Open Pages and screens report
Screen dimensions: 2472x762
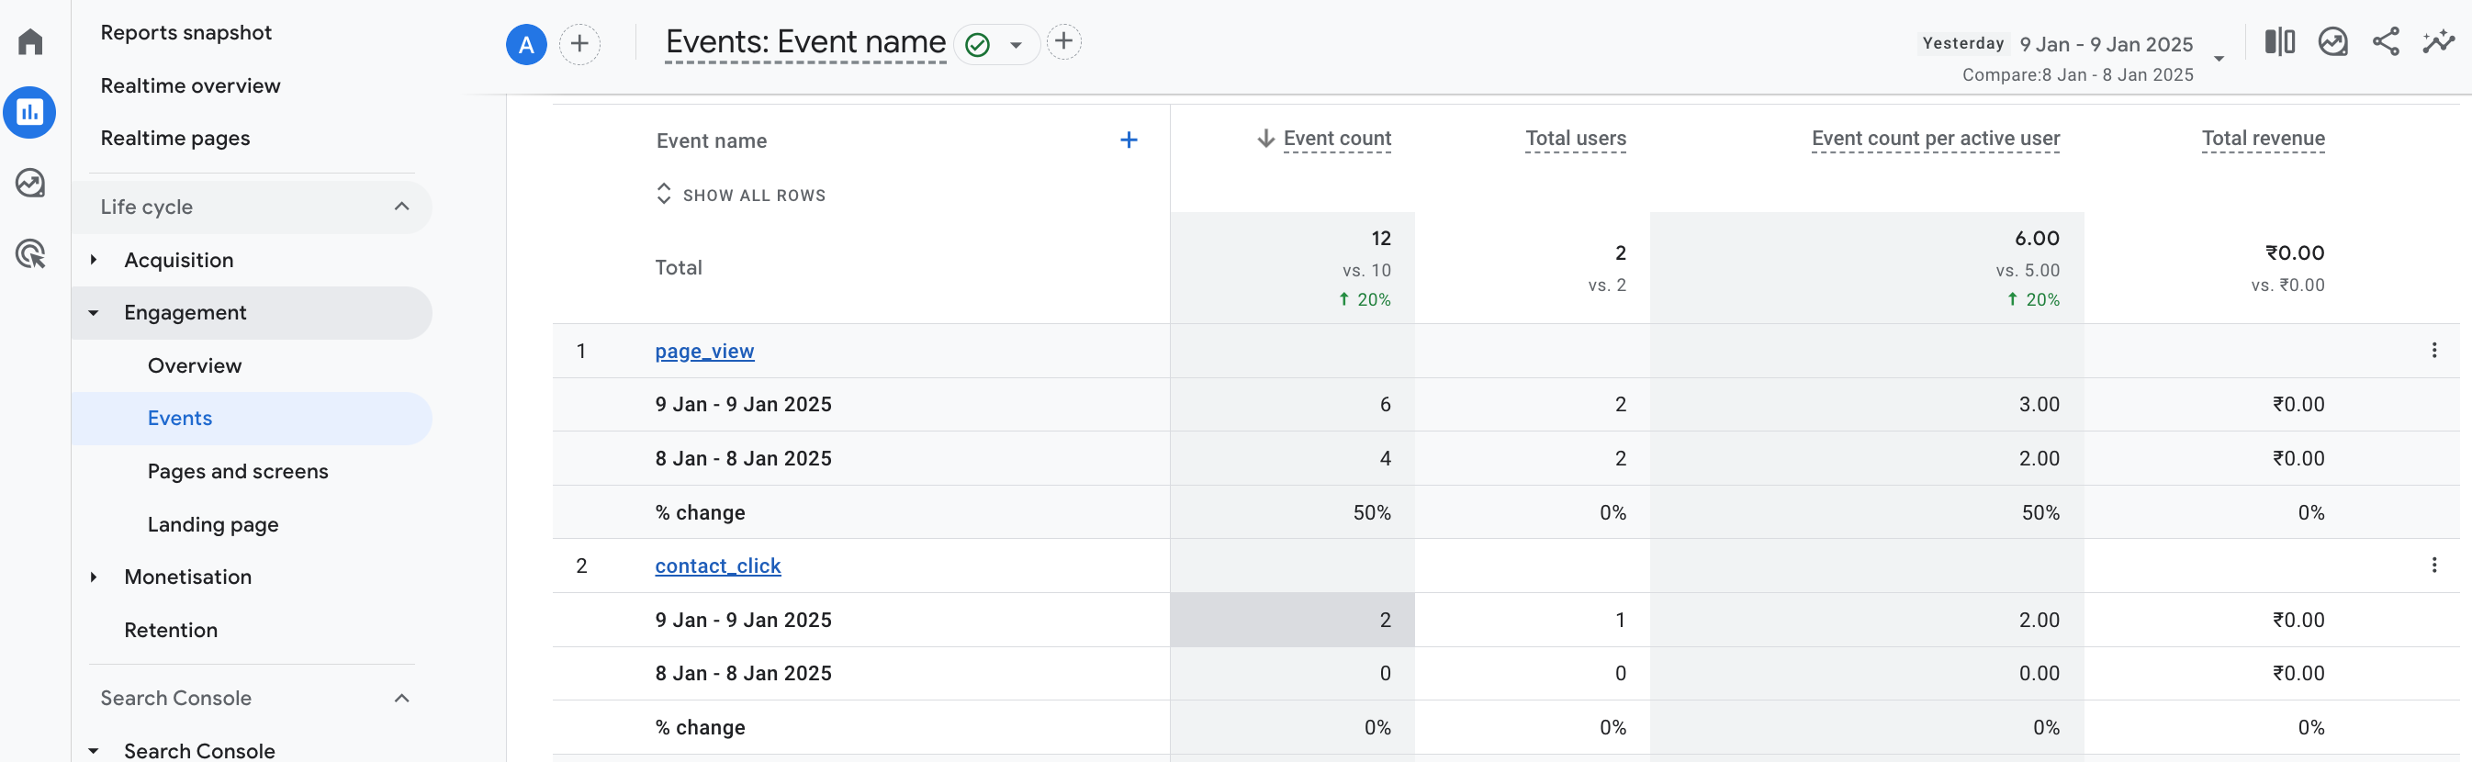click(x=238, y=471)
